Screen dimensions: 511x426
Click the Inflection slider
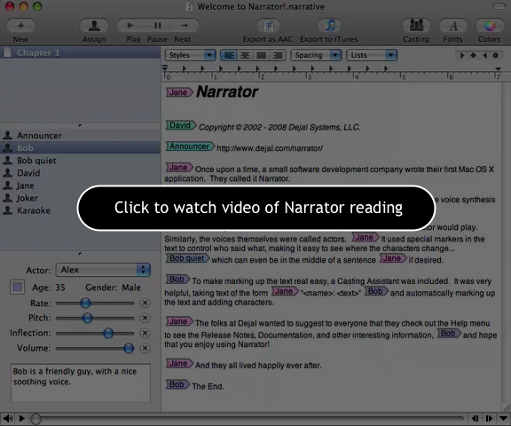[x=95, y=333]
